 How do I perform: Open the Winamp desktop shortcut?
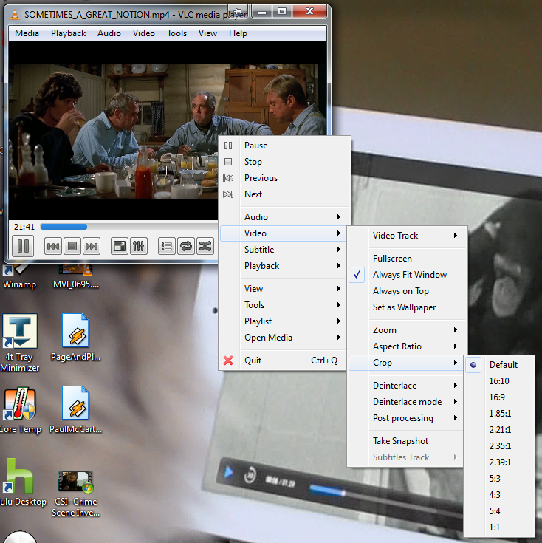click(x=19, y=276)
